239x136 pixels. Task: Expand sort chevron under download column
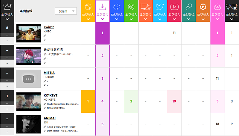pyautogui.click(x=102, y=19)
